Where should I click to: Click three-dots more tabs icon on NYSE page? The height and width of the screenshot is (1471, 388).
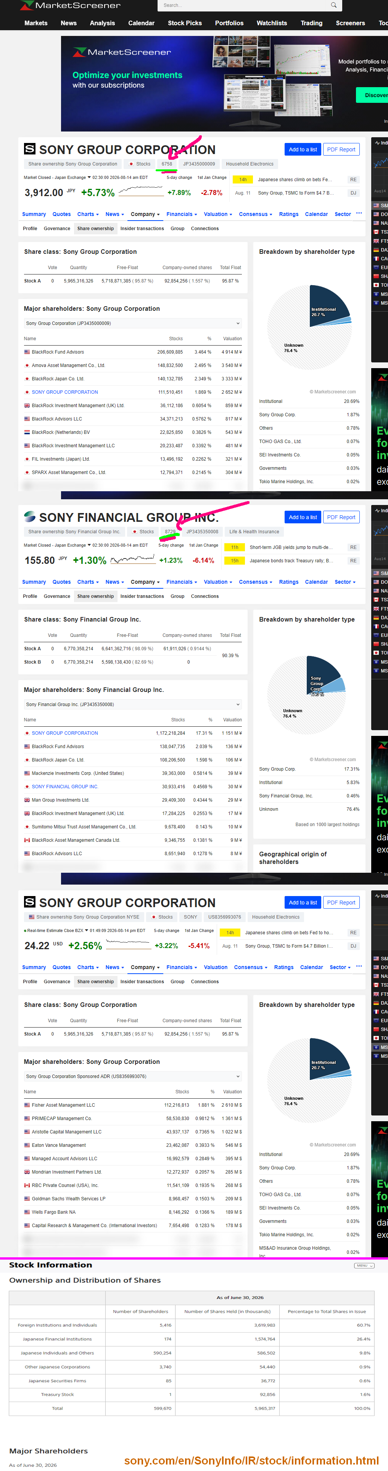pyautogui.click(x=359, y=967)
